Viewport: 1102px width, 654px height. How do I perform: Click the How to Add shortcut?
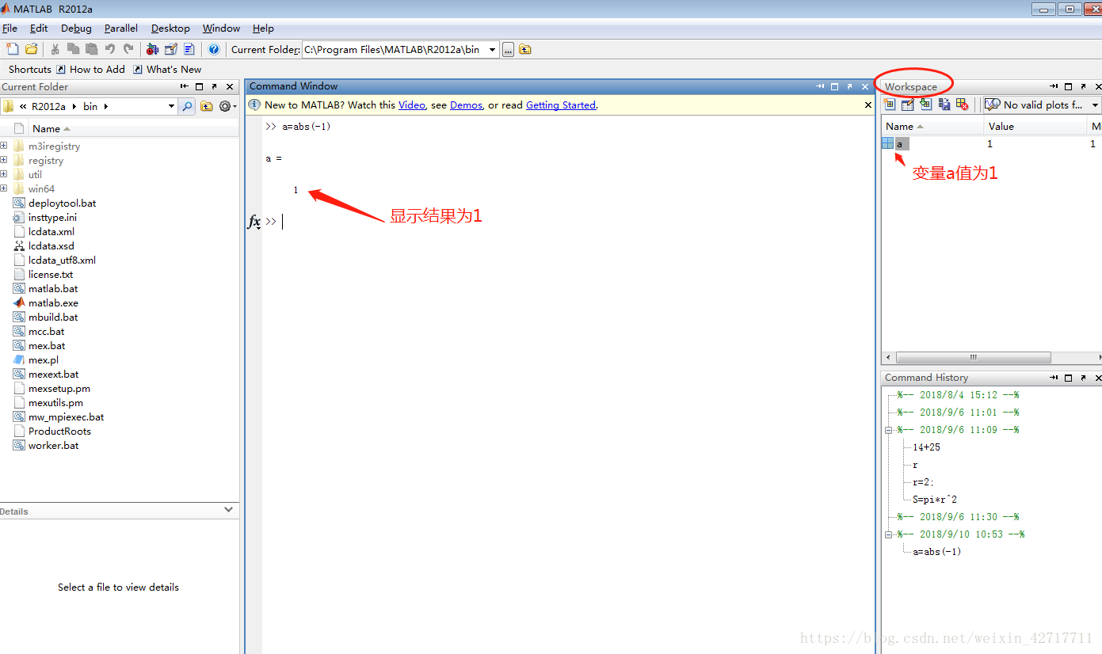90,70
